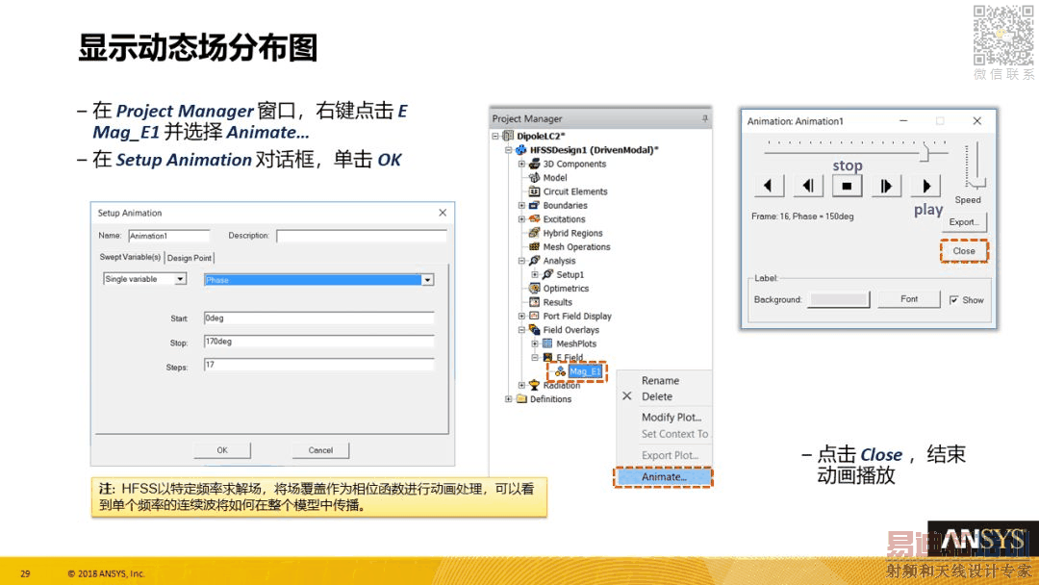Click the Model icon in tree
Image resolution: width=1039 pixels, height=585 pixels.
(x=534, y=178)
